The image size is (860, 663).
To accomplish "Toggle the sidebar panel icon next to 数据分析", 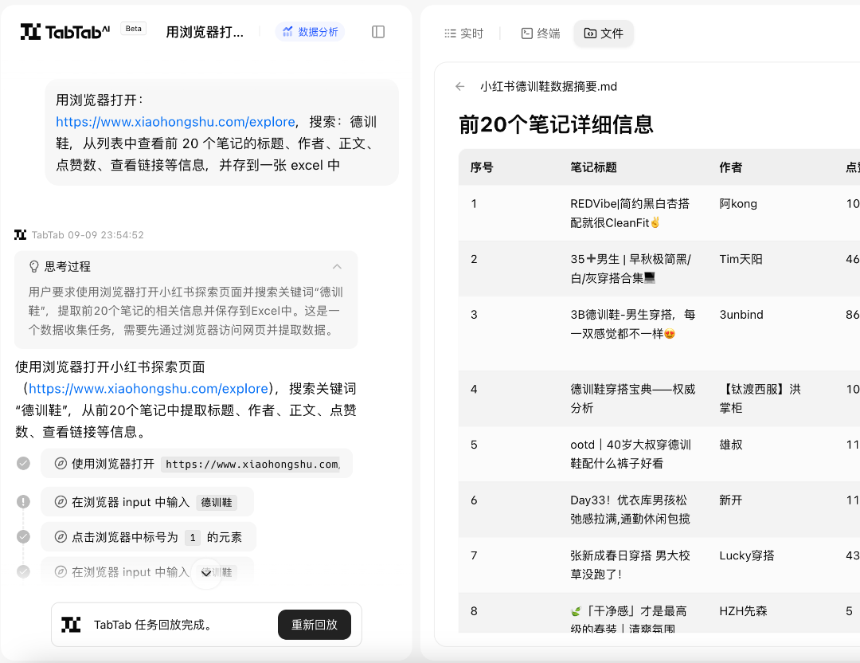I will (377, 32).
